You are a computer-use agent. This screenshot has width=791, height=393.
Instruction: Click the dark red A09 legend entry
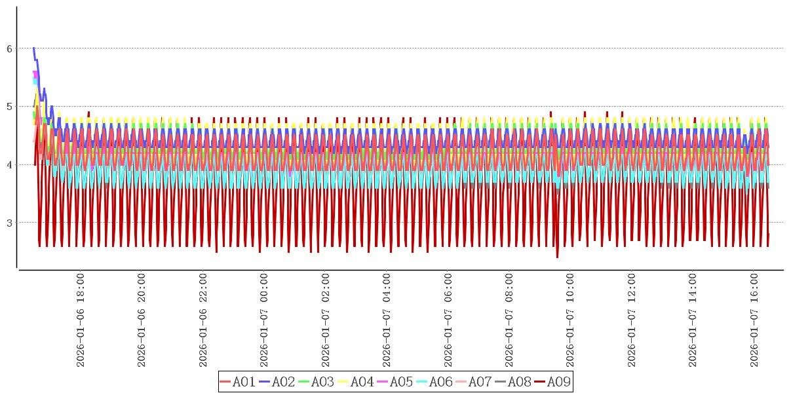pos(552,382)
